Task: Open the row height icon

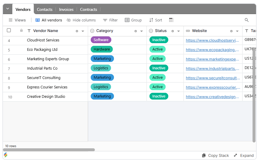Action: (171, 20)
